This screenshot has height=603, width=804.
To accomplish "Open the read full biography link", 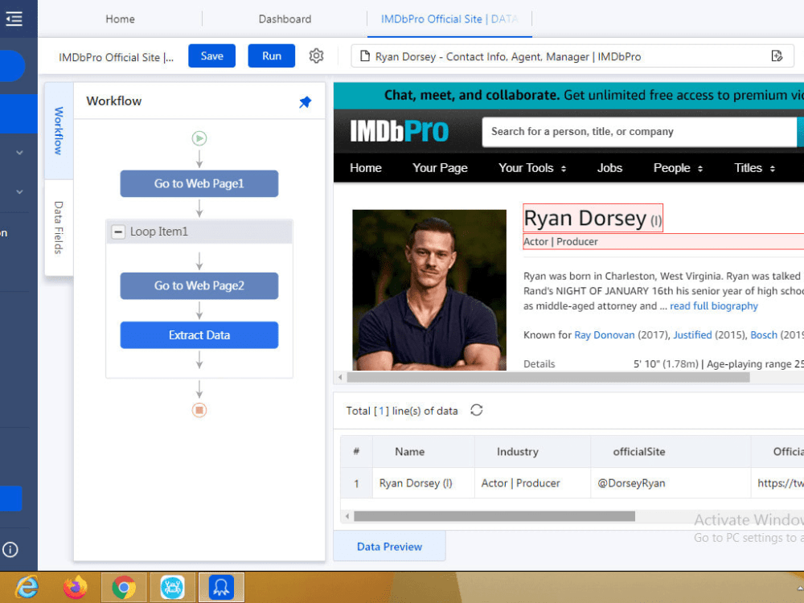I will tap(714, 306).
